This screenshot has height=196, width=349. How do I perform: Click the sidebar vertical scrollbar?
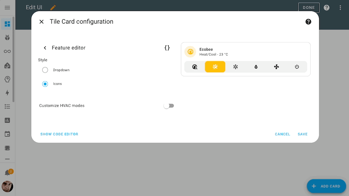pyautogui.click(x=13, y=60)
